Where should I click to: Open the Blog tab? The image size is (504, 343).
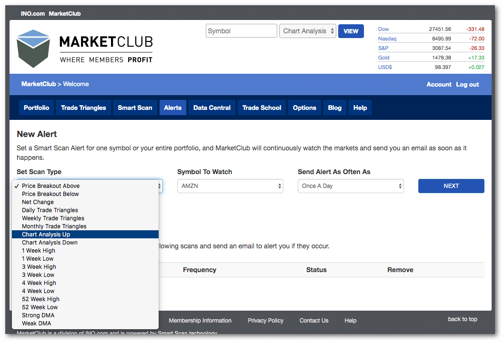334,108
